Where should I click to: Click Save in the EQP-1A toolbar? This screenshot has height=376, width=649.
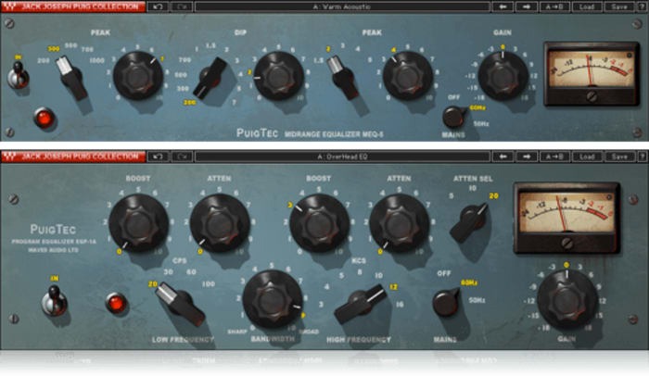point(619,157)
